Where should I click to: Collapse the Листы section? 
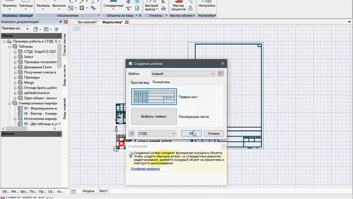(x=58, y=36)
